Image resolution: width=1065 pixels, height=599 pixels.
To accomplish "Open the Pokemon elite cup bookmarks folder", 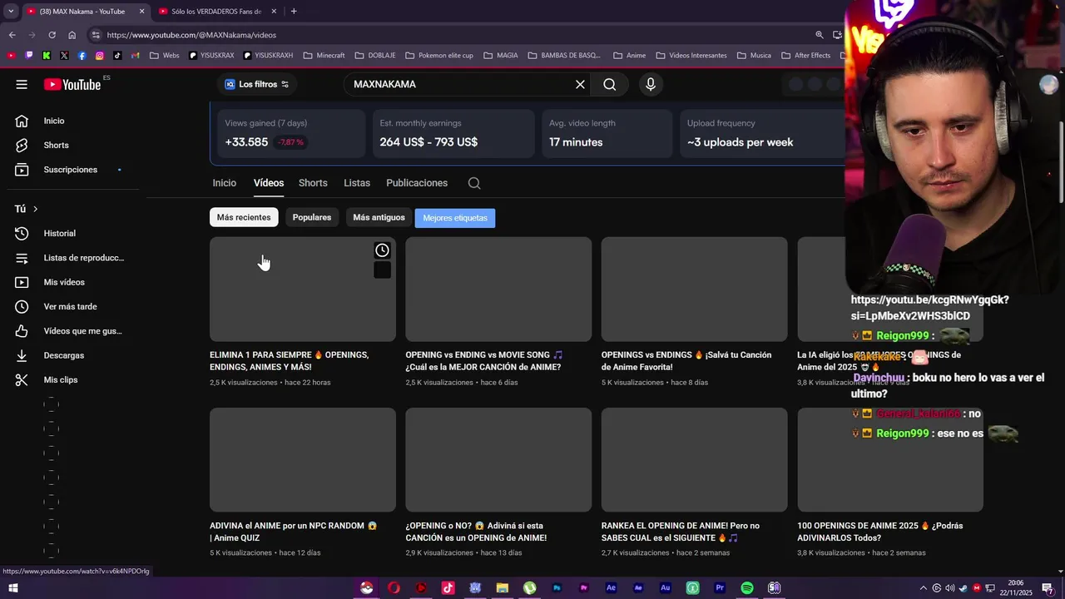I will (x=439, y=56).
